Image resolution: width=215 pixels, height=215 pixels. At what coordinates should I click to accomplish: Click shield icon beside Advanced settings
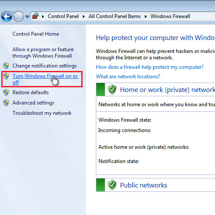point(6,103)
